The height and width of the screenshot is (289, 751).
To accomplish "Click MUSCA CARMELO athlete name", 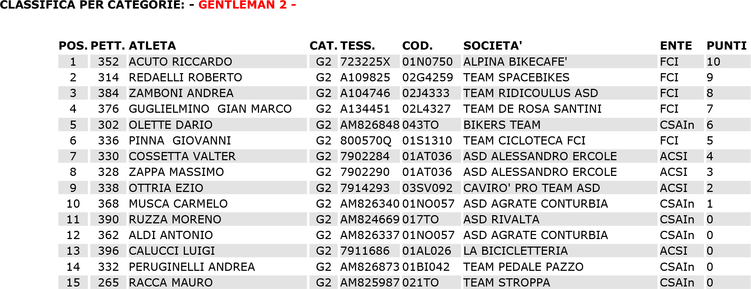I will (x=178, y=204).
